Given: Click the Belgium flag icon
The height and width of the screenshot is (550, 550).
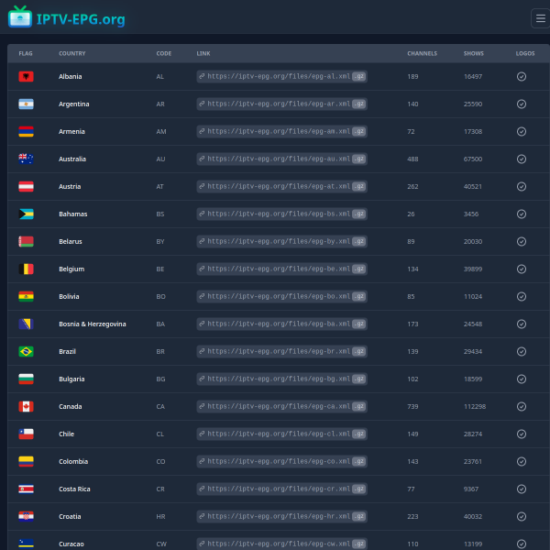Looking at the screenshot, I should tap(26, 269).
